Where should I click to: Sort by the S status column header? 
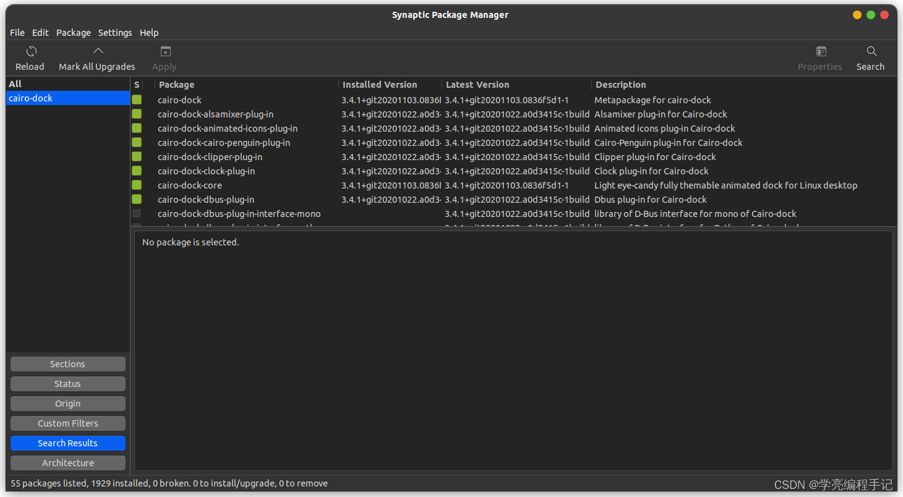click(137, 85)
